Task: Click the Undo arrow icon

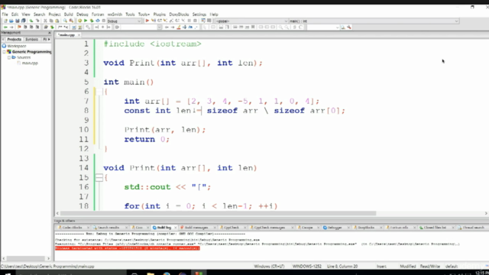Action: 31,21
